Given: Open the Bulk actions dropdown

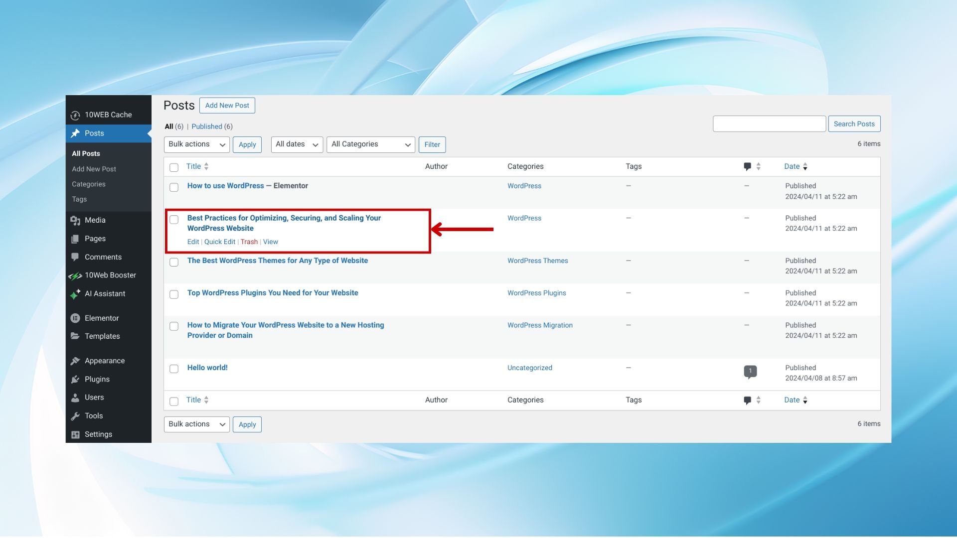Looking at the screenshot, I should [196, 144].
